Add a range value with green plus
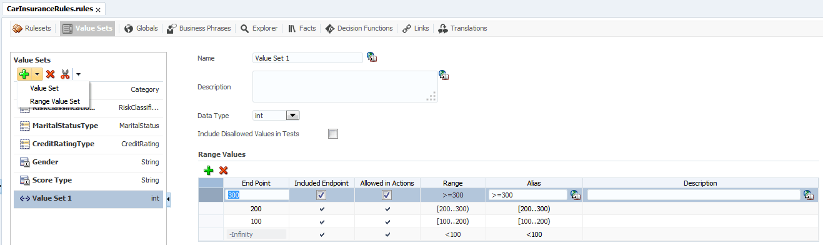 tap(208, 170)
